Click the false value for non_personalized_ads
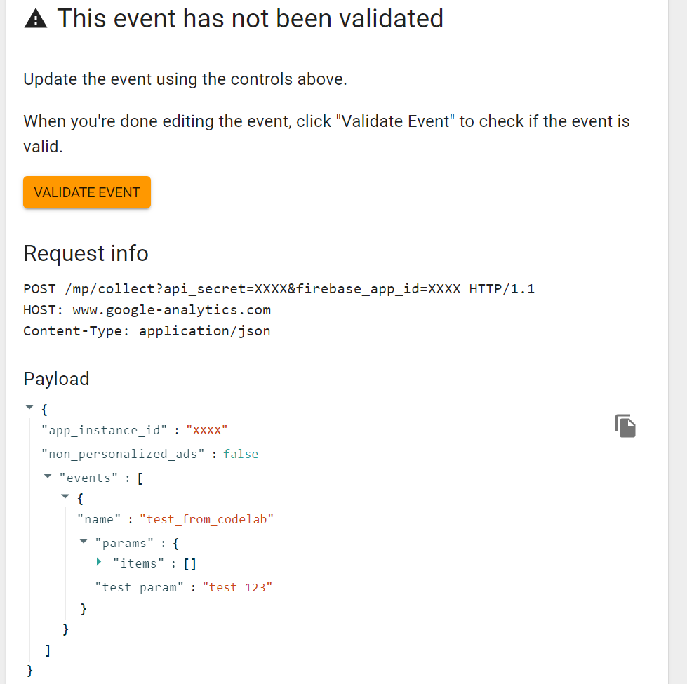Screen dimensions: 687x684 click(x=241, y=454)
